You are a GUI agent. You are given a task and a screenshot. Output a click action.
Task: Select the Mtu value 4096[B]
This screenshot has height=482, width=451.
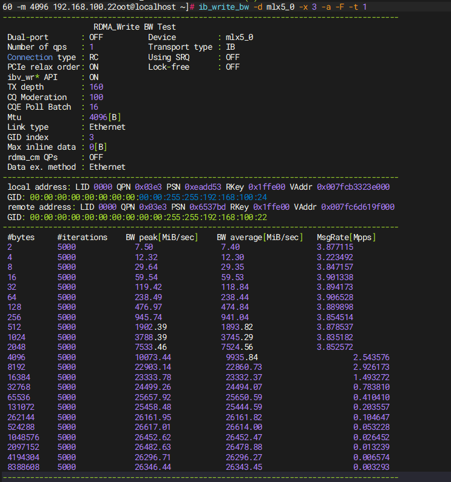coord(104,117)
